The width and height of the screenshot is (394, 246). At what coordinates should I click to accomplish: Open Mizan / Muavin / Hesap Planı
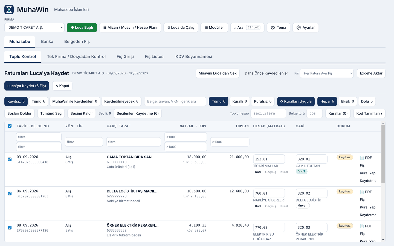point(130,28)
